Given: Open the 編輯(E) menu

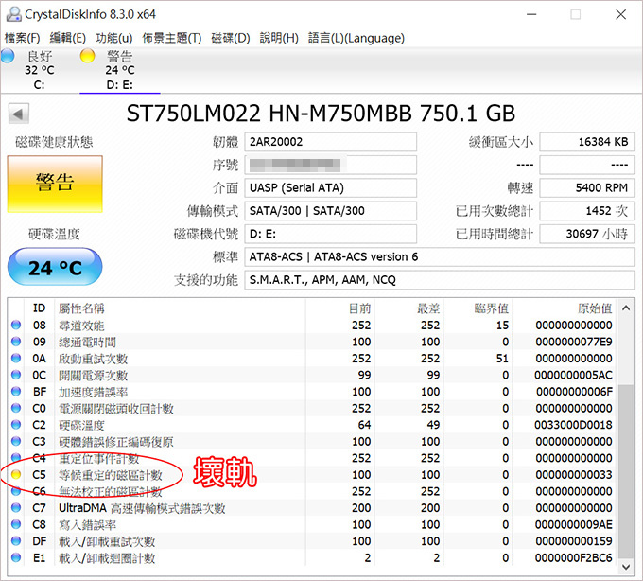Looking at the screenshot, I should (x=68, y=38).
